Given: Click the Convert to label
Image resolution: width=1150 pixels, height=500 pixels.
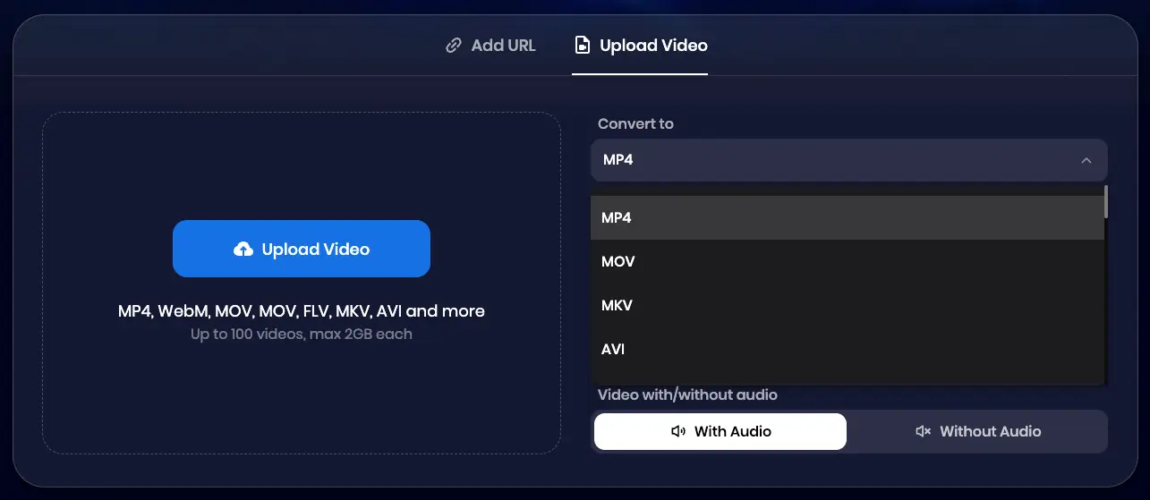Looking at the screenshot, I should [x=635, y=123].
